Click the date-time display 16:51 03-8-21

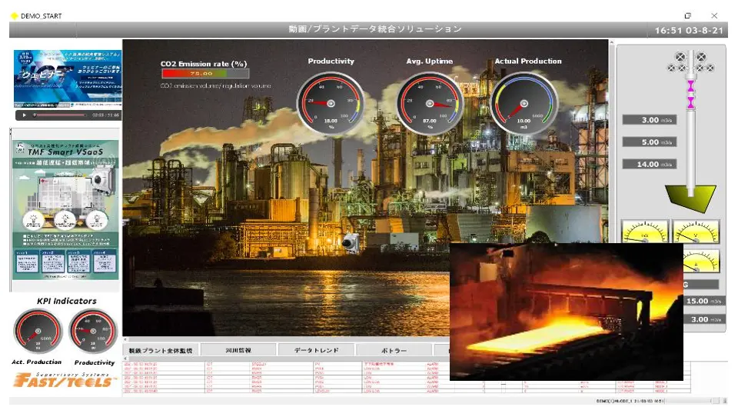[689, 31]
